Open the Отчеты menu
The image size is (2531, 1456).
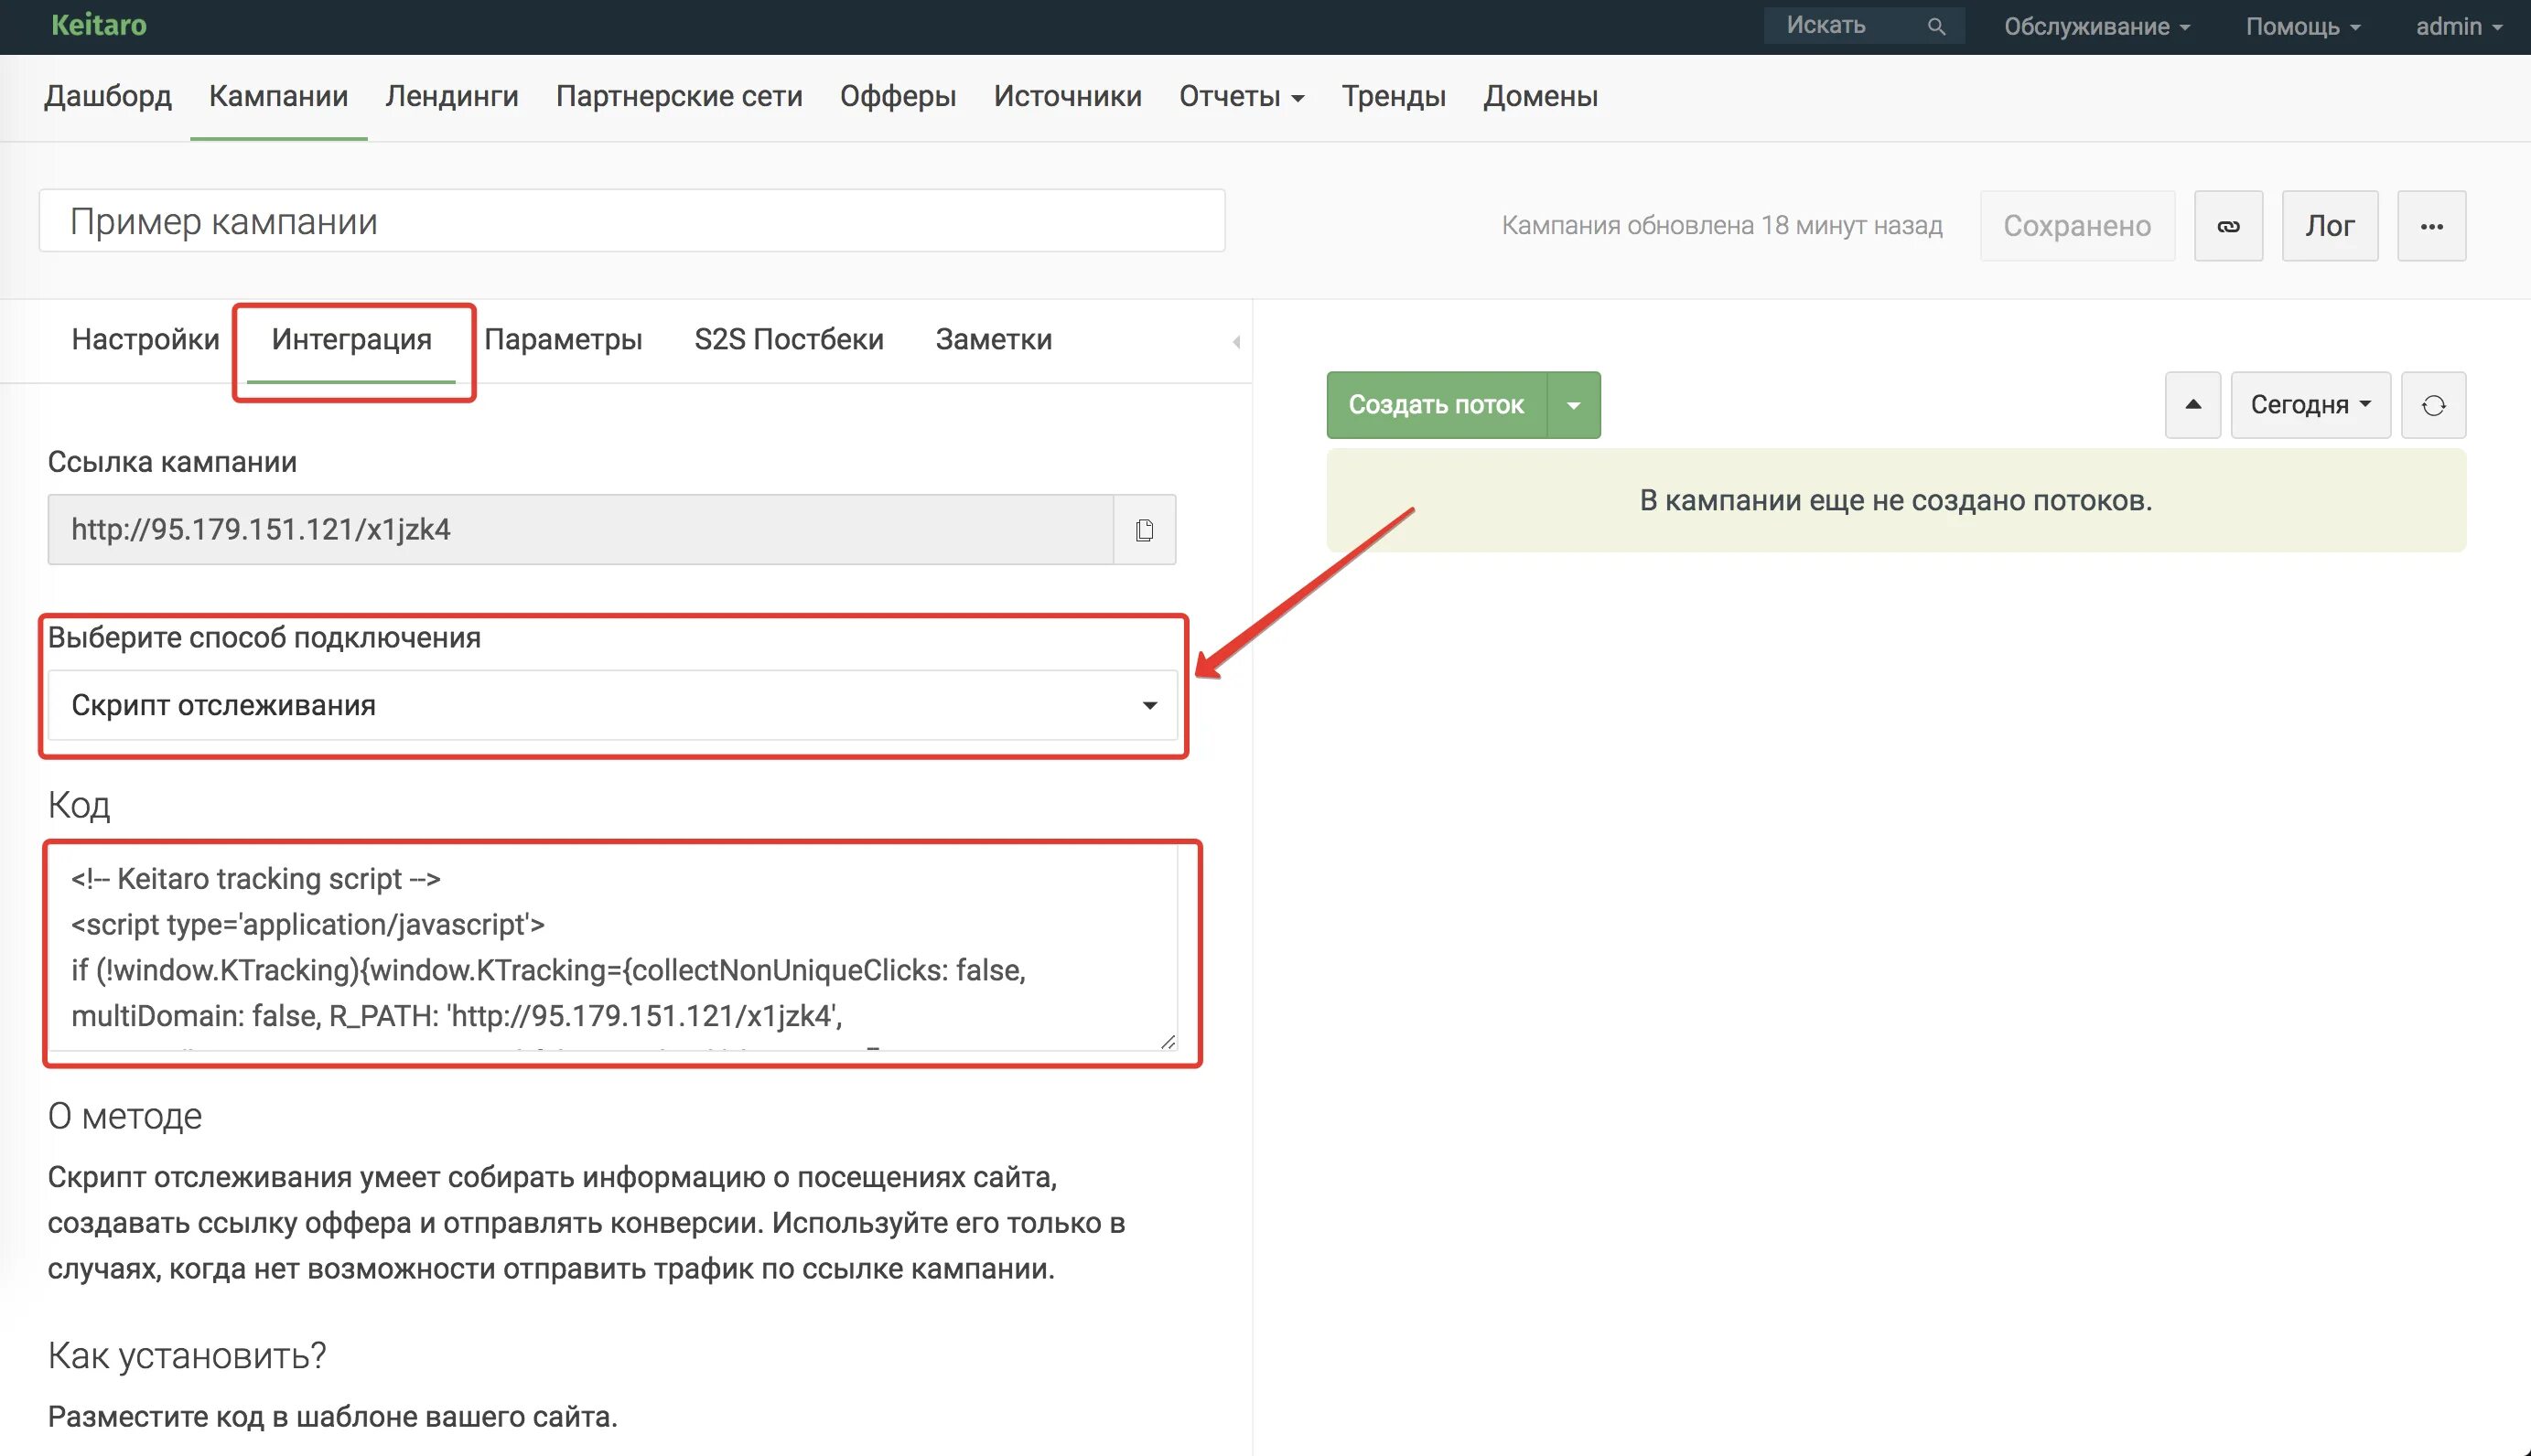coord(1241,96)
